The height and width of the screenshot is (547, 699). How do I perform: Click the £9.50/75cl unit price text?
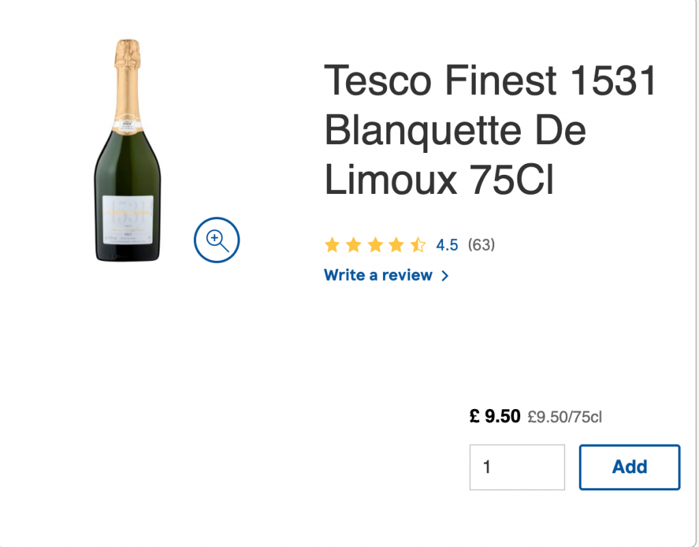pos(565,417)
